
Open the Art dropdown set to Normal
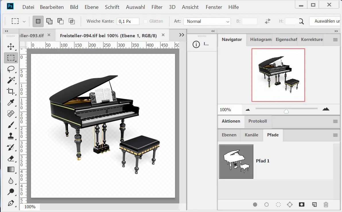[x=207, y=21]
